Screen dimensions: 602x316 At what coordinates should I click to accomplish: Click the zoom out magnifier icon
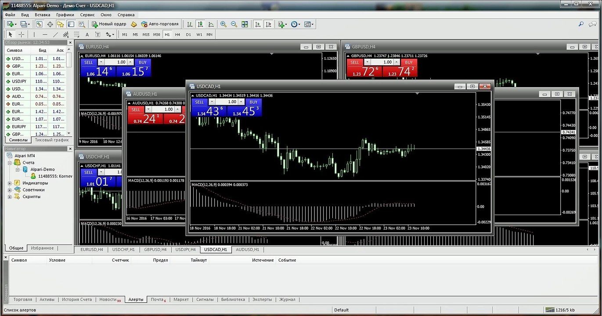click(234, 24)
